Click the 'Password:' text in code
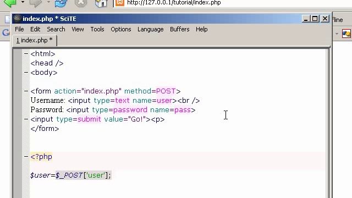The width and height of the screenshot is (352, 198). tap(47, 110)
